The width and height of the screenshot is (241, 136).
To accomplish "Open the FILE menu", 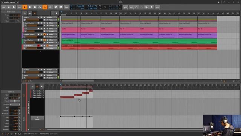I will [4, 7].
